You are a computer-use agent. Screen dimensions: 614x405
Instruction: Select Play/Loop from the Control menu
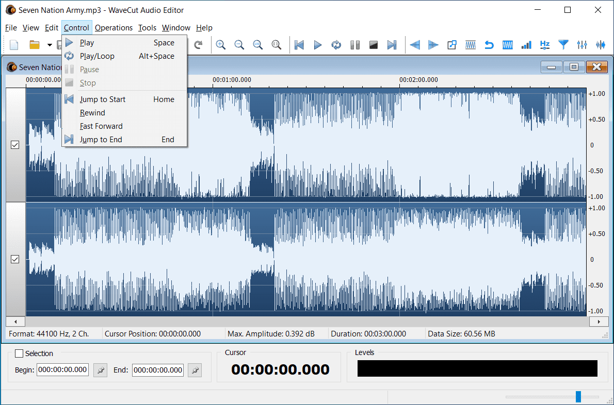[97, 56]
